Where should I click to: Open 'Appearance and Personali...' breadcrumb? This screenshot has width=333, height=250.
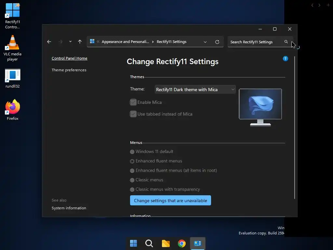[x=125, y=42]
